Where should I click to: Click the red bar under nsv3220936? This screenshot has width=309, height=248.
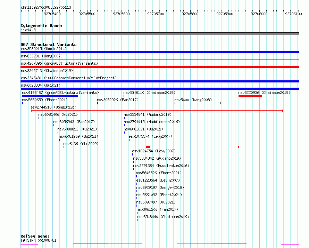tap(250, 96)
